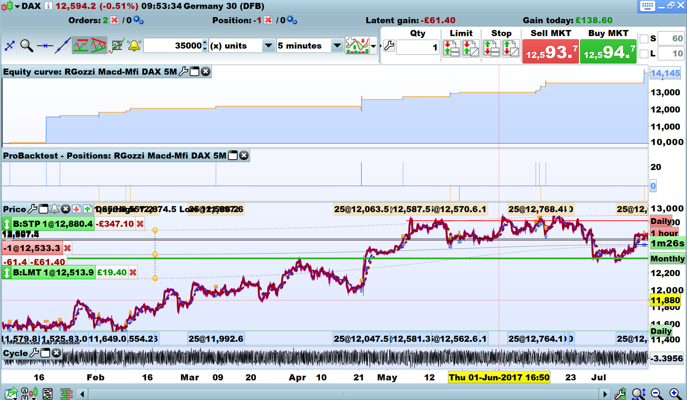Click the alert bell icon in toolbar
The height and width of the screenshot is (400, 687).
[x=134, y=46]
